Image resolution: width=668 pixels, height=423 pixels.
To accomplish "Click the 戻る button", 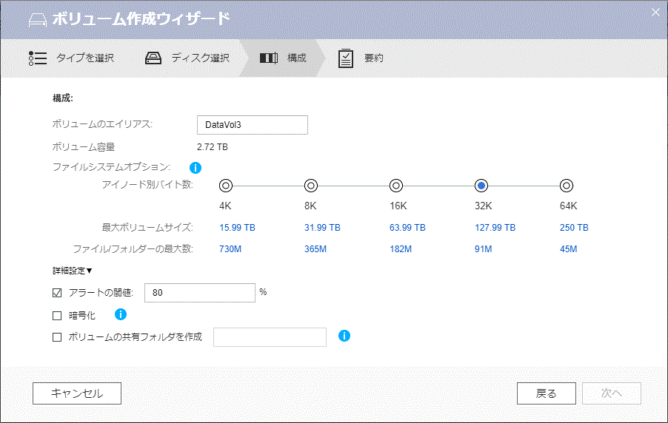I will (x=546, y=393).
